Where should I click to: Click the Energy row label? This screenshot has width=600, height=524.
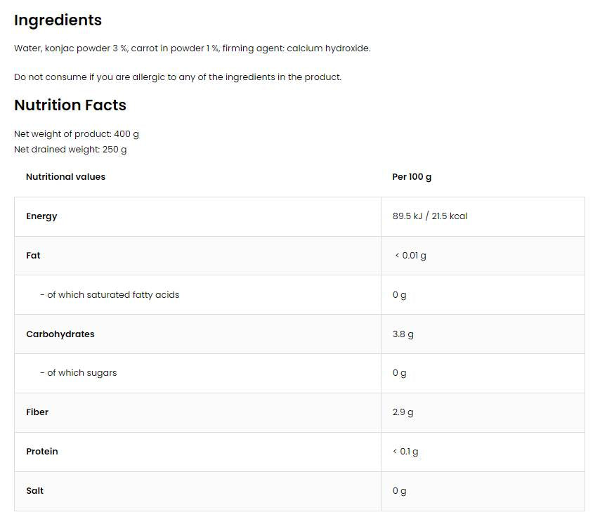tap(41, 216)
